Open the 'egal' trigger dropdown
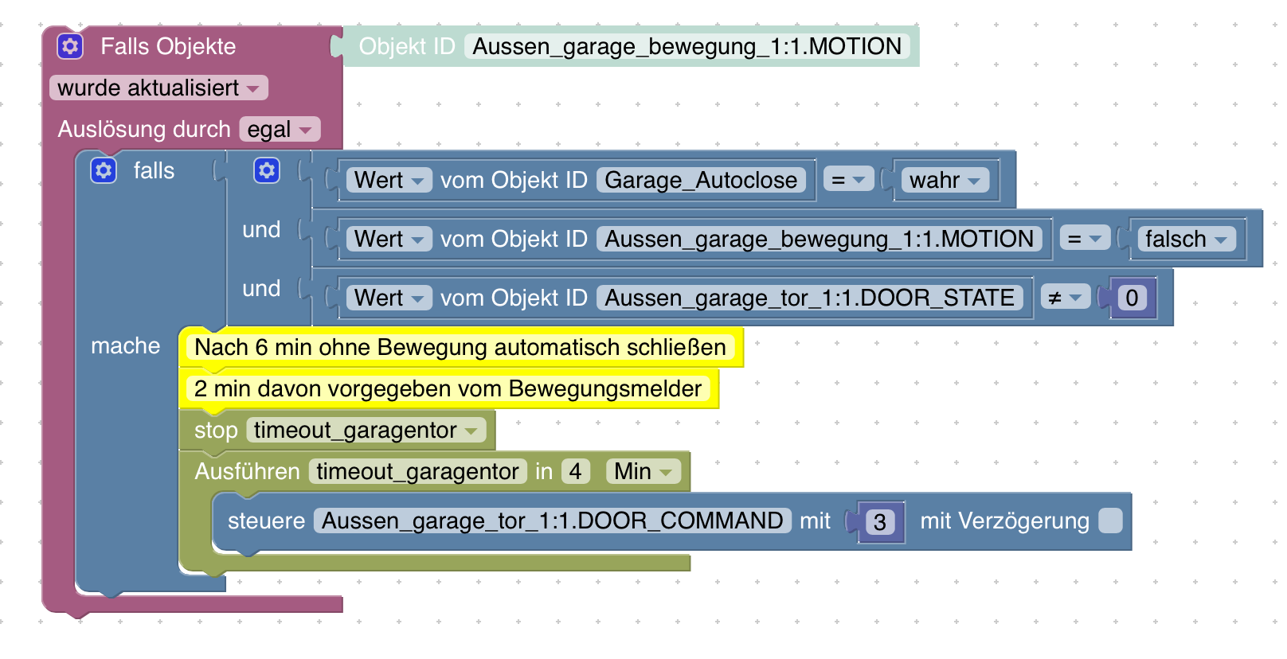The image size is (1287, 659). (x=280, y=129)
